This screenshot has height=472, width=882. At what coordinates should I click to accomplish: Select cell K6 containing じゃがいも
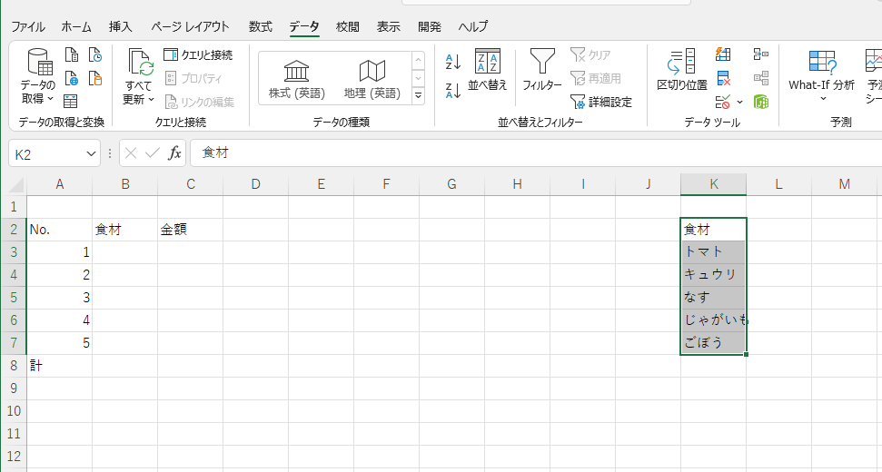click(713, 320)
